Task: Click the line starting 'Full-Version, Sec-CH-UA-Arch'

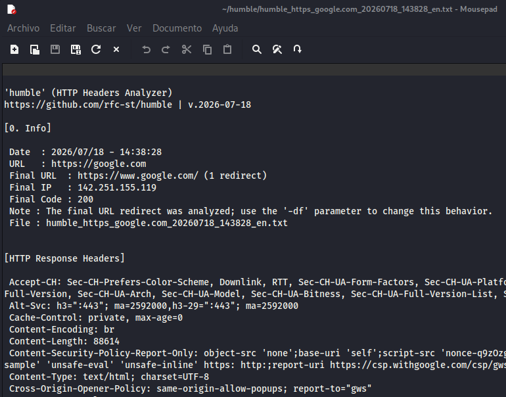Action: [x=255, y=294]
